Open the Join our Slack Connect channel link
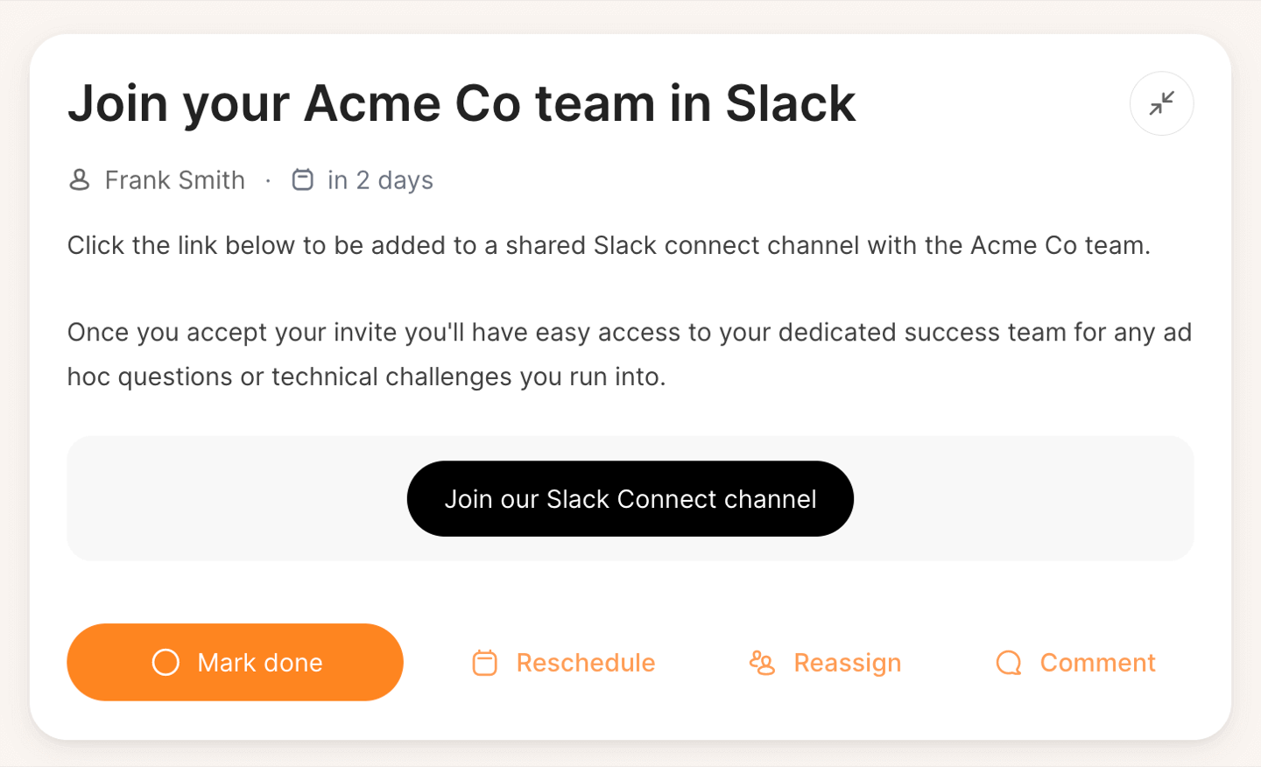The image size is (1261, 767). (630, 498)
